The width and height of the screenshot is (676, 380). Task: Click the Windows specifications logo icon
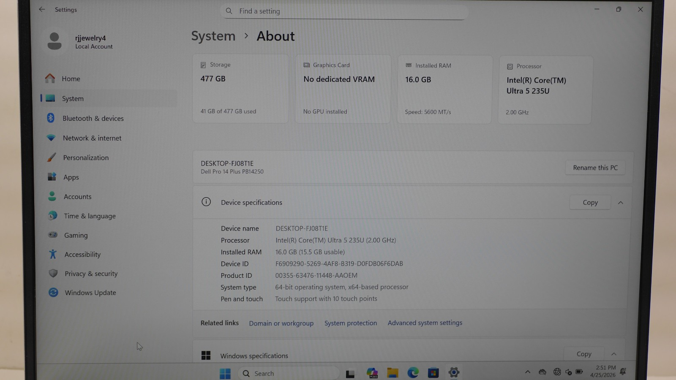point(206,356)
